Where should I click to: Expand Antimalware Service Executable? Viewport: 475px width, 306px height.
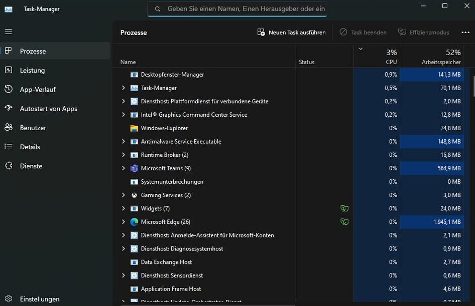124,141
